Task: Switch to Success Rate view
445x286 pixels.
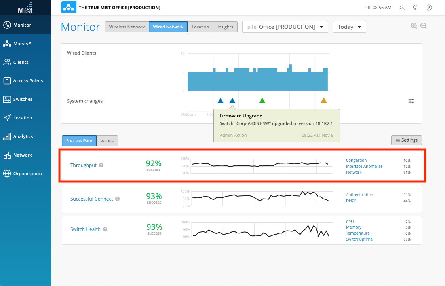Action: 79,141
